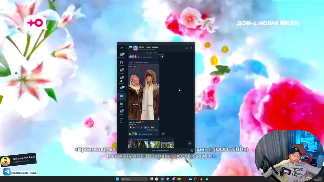Open Discord from the taskbar
Viewport: 324px width, 182px height.
[174, 179]
